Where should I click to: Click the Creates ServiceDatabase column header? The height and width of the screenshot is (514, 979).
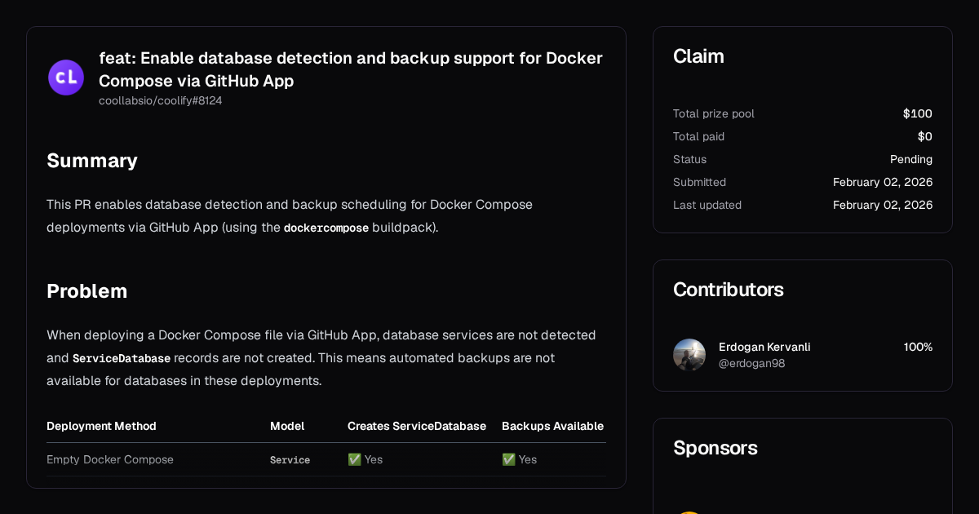[417, 426]
